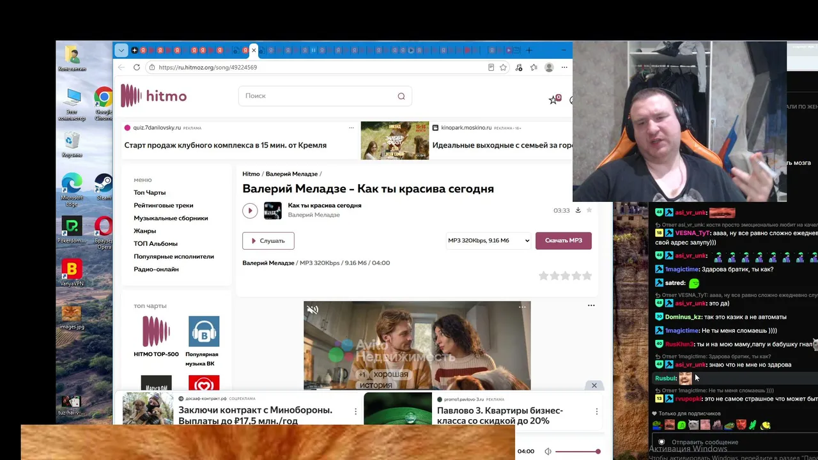The width and height of the screenshot is (818, 460).
Task: Open Google Chrome from the desktop
Action: pos(104,103)
